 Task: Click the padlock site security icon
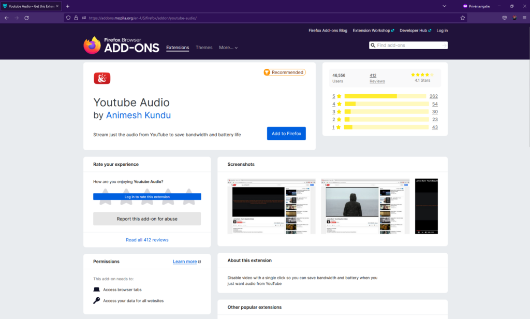[x=76, y=18]
